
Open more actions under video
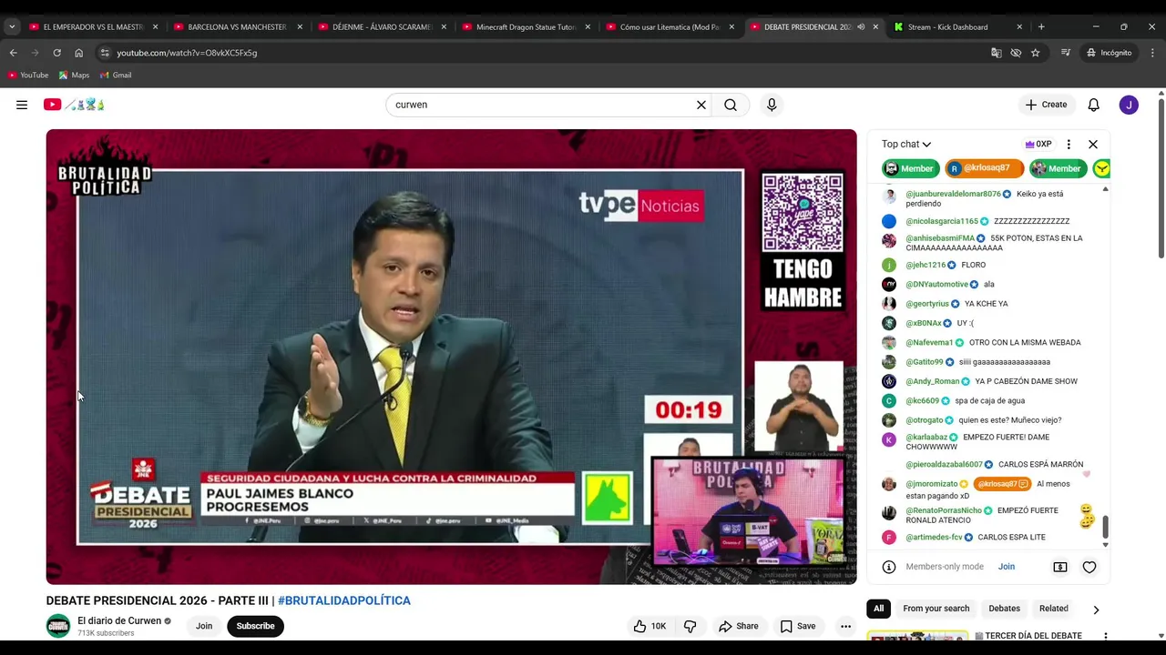845,626
